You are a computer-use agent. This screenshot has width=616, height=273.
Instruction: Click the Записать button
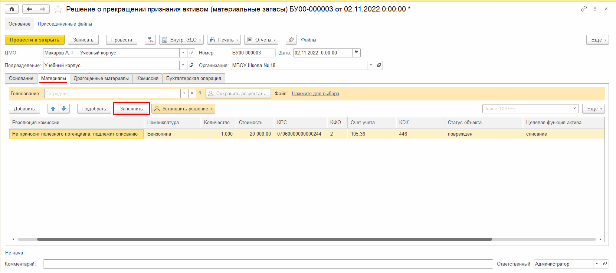[x=83, y=40]
